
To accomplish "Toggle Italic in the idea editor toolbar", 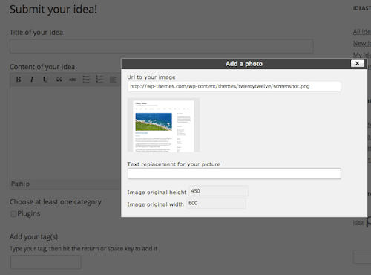I will (x=32, y=80).
